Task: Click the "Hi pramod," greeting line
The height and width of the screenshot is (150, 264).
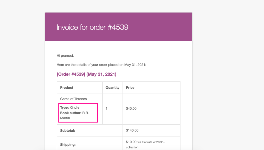Action: pyautogui.click(x=65, y=56)
